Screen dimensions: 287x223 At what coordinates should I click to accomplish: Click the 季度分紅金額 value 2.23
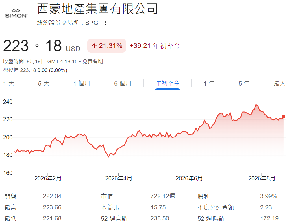pyautogui.click(x=266, y=207)
